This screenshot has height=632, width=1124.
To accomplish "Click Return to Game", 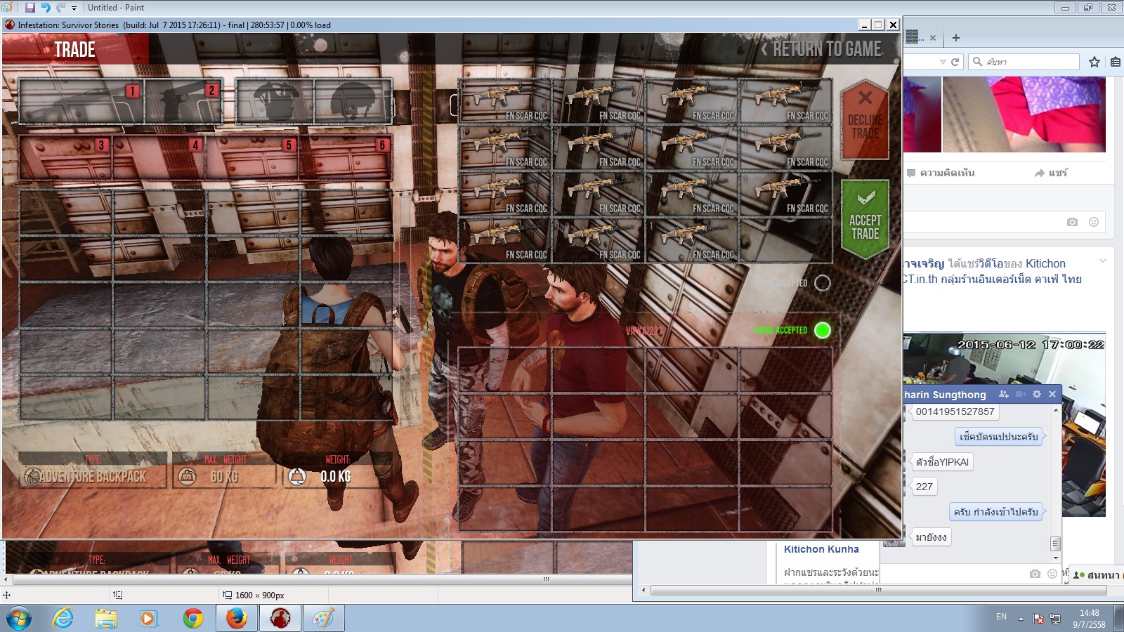I will tap(821, 49).
